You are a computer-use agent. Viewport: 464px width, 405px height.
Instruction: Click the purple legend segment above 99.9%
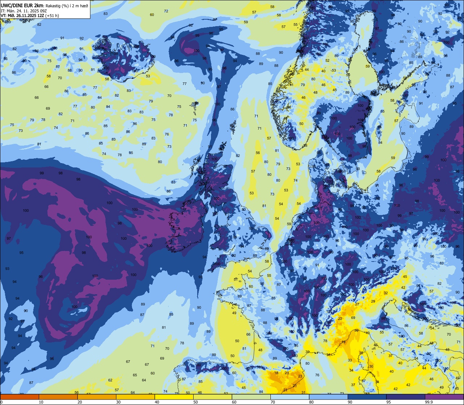pyautogui.click(x=444, y=397)
